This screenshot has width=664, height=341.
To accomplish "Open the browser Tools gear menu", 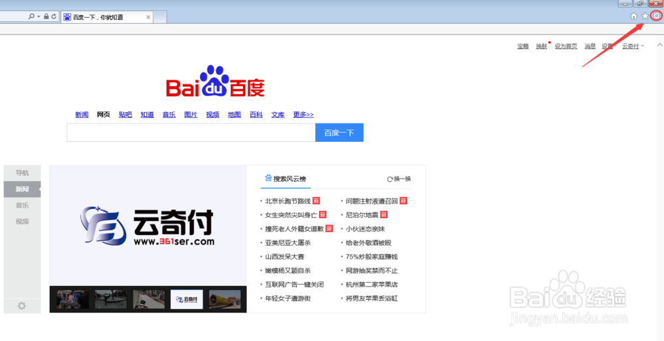I will click(x=657, y=16).
